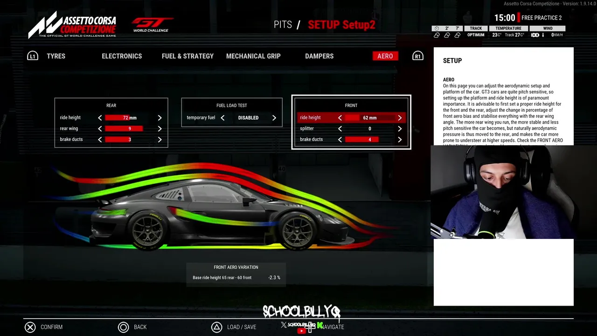Screen dimensions: 597x336
Task: Click the Front Aero Variation panel
Action: (x=236, y=274)
